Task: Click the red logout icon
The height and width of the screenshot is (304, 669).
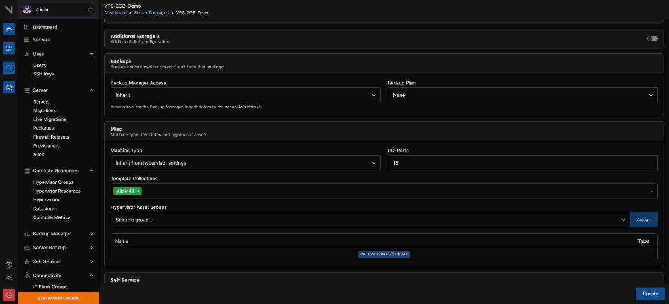Action: click(9, 295)
